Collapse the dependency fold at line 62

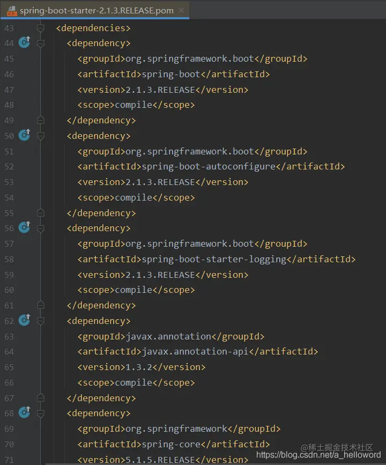click(x=41, y=321)
